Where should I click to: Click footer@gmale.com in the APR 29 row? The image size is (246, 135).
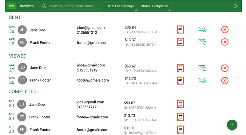tap(93, 43)
